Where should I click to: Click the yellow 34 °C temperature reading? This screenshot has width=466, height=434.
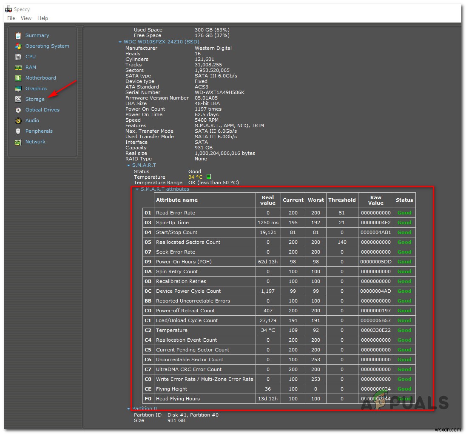pos(196,177)
